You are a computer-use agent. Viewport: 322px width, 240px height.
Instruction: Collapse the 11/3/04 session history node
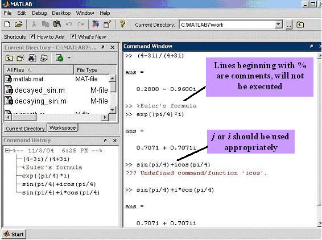point(7,151)
